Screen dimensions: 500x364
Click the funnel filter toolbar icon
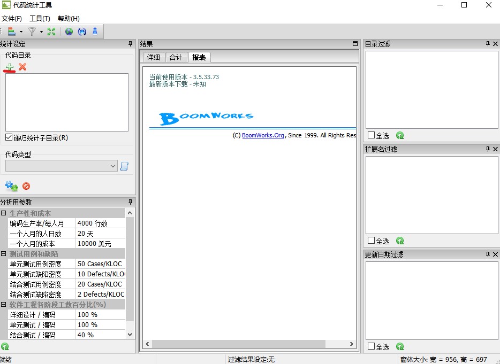(x=32, y=32)
